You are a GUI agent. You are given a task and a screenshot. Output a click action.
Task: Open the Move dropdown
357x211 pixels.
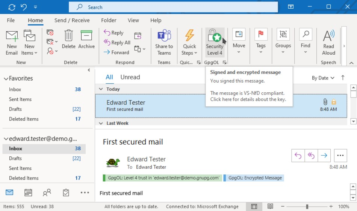[x=239, y=41]
